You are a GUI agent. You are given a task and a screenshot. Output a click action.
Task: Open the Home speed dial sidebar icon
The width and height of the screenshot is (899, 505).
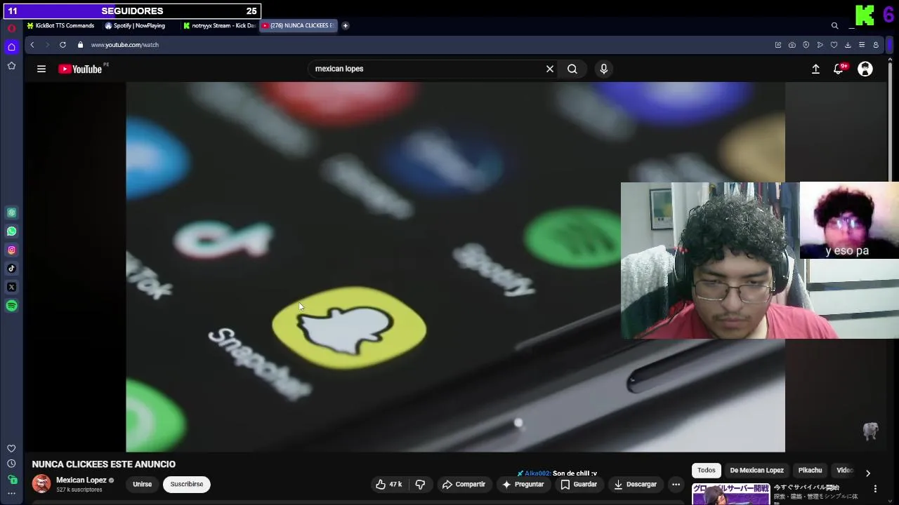[x=11, y=47]
